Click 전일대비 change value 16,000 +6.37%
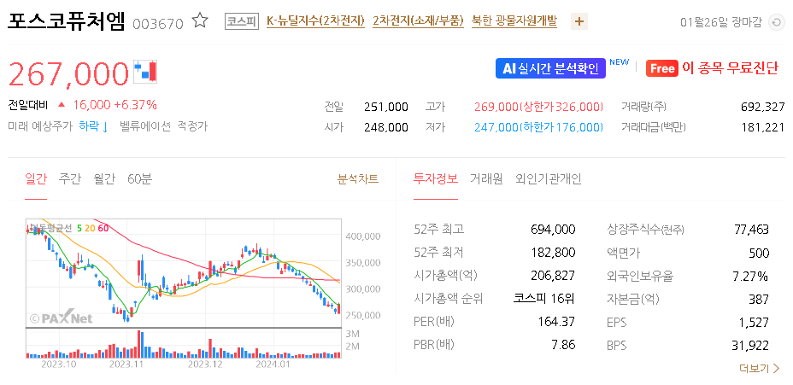The width and height of the screenshot is (793, 385). pyautogui.click(x=115, y=105)
